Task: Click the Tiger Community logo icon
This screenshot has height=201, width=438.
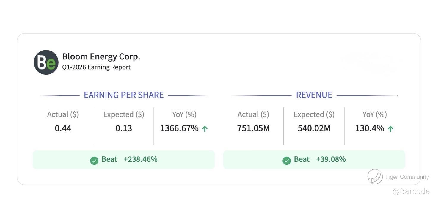Action: tap(375, 177)
